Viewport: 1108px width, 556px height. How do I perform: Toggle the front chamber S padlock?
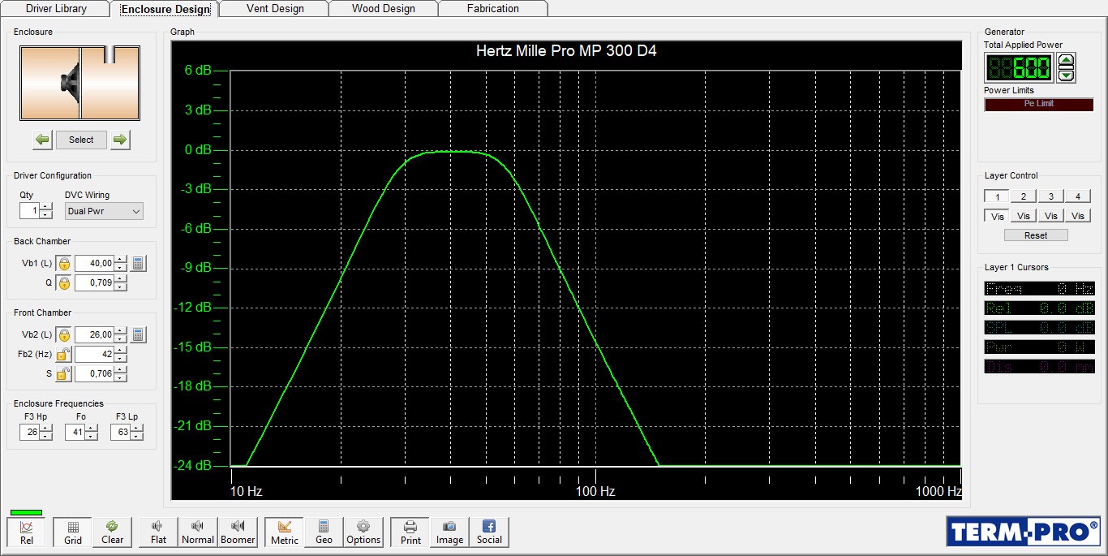(x=64, y=374)
